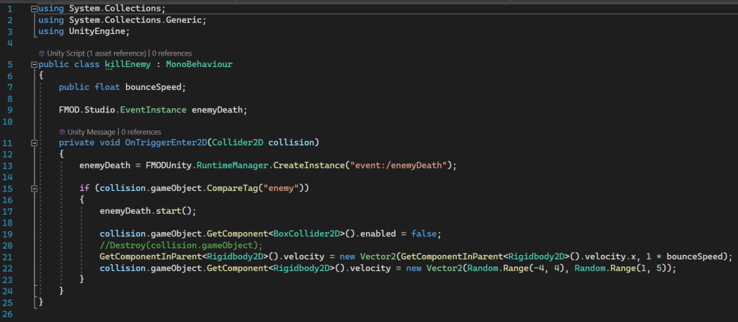
Task: Show references for killEnemy class
Action: [172, 53]
